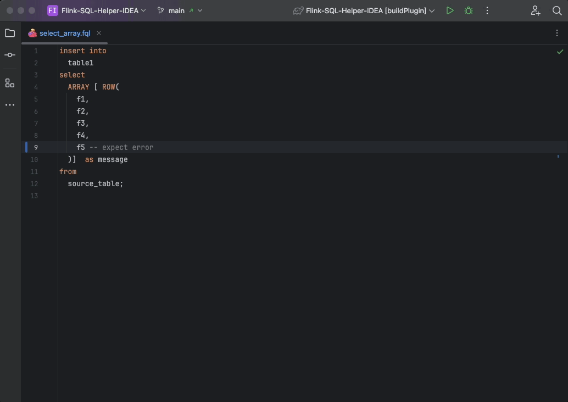This screenshot has width=568, height=402.
Task: Open editor tab options menu
Action: (x=557, y=33)
